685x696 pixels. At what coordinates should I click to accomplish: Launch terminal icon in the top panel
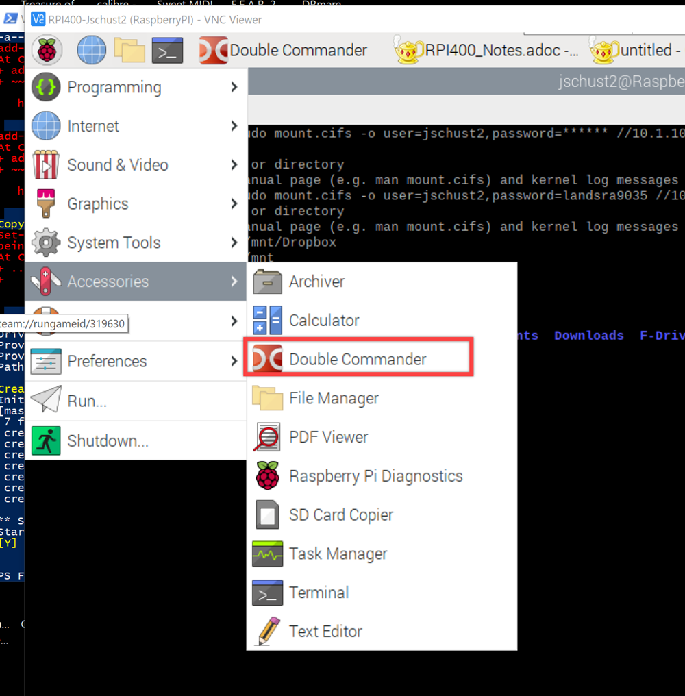coord(167,50)
